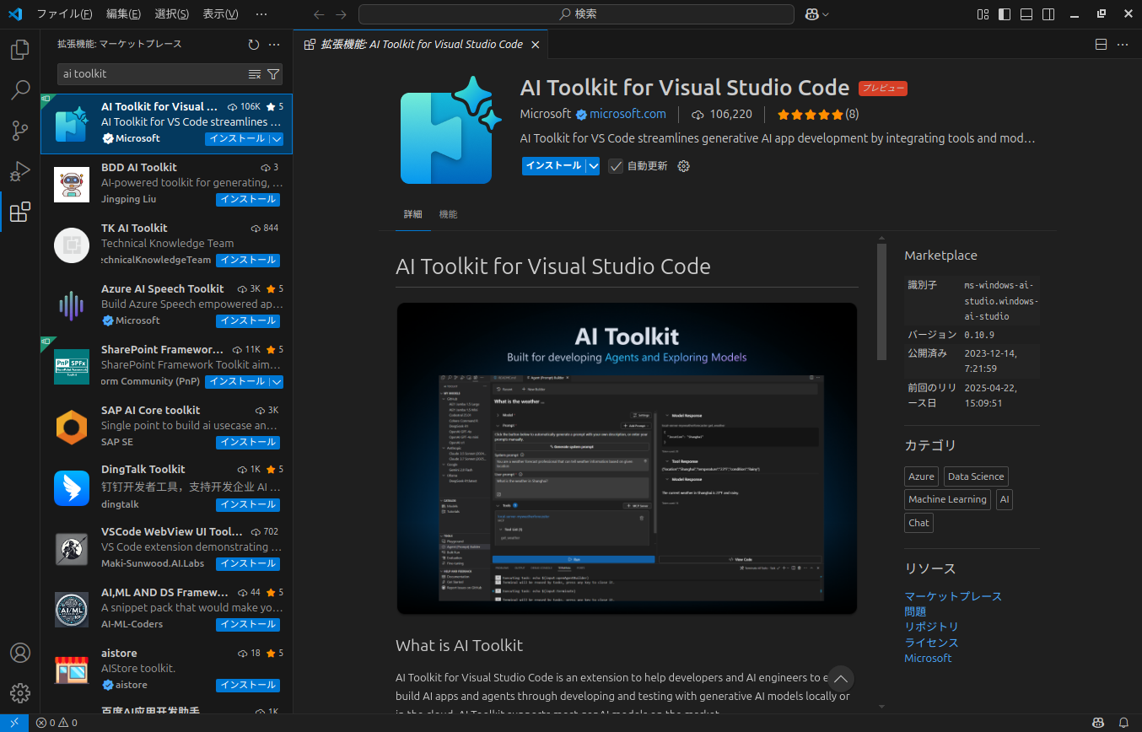Go forward with the navigation arrow
The height and width of the screenshot is (732, 1142).
pyautogui.click(x=341, y=14)
